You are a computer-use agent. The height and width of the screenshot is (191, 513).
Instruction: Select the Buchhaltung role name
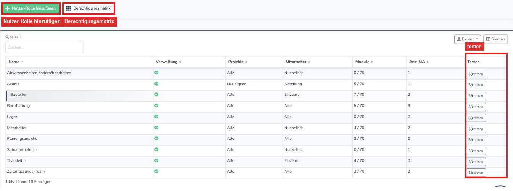pos(18,105)
